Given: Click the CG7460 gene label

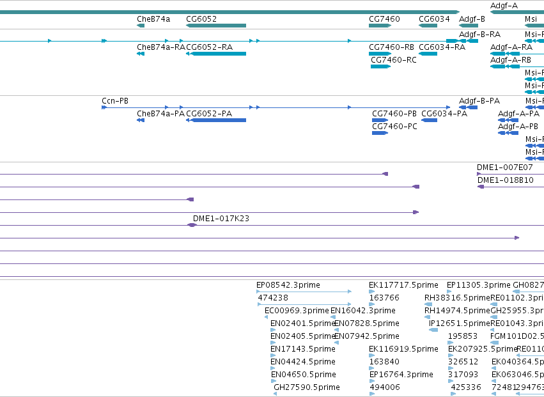Looking at the screenshot, I should (384, 19).
